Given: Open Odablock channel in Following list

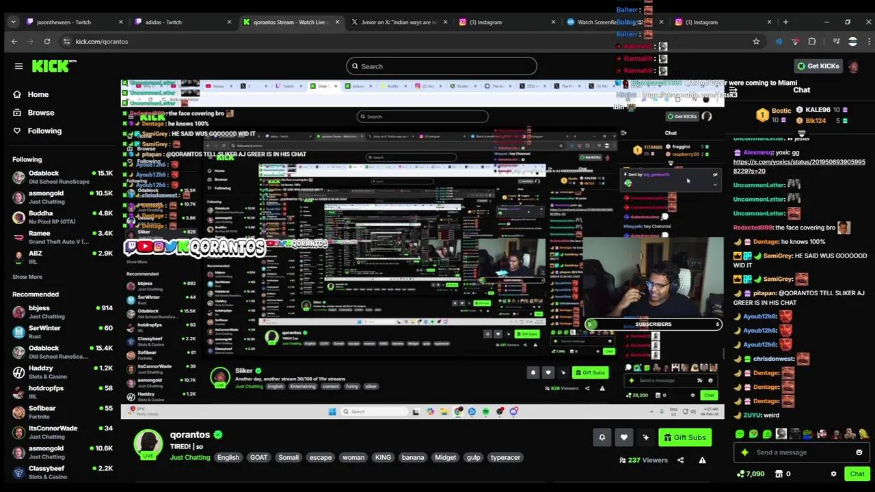Looking at the screenshot, I should [62, 177].
